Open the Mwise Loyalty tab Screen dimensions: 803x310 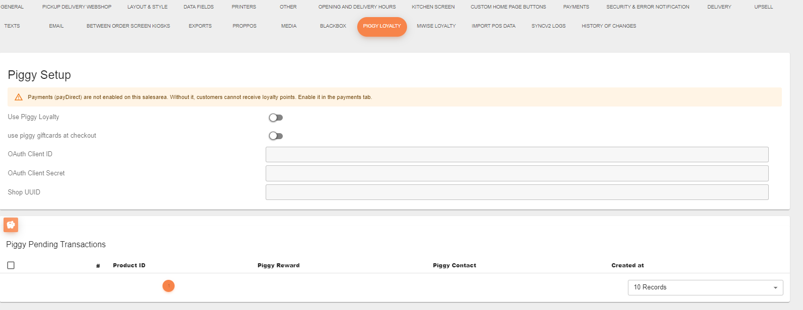[436, 26]
